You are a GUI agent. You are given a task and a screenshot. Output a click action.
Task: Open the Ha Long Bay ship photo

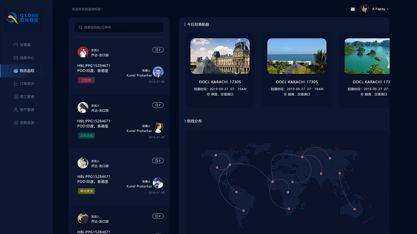coord(367,56)
